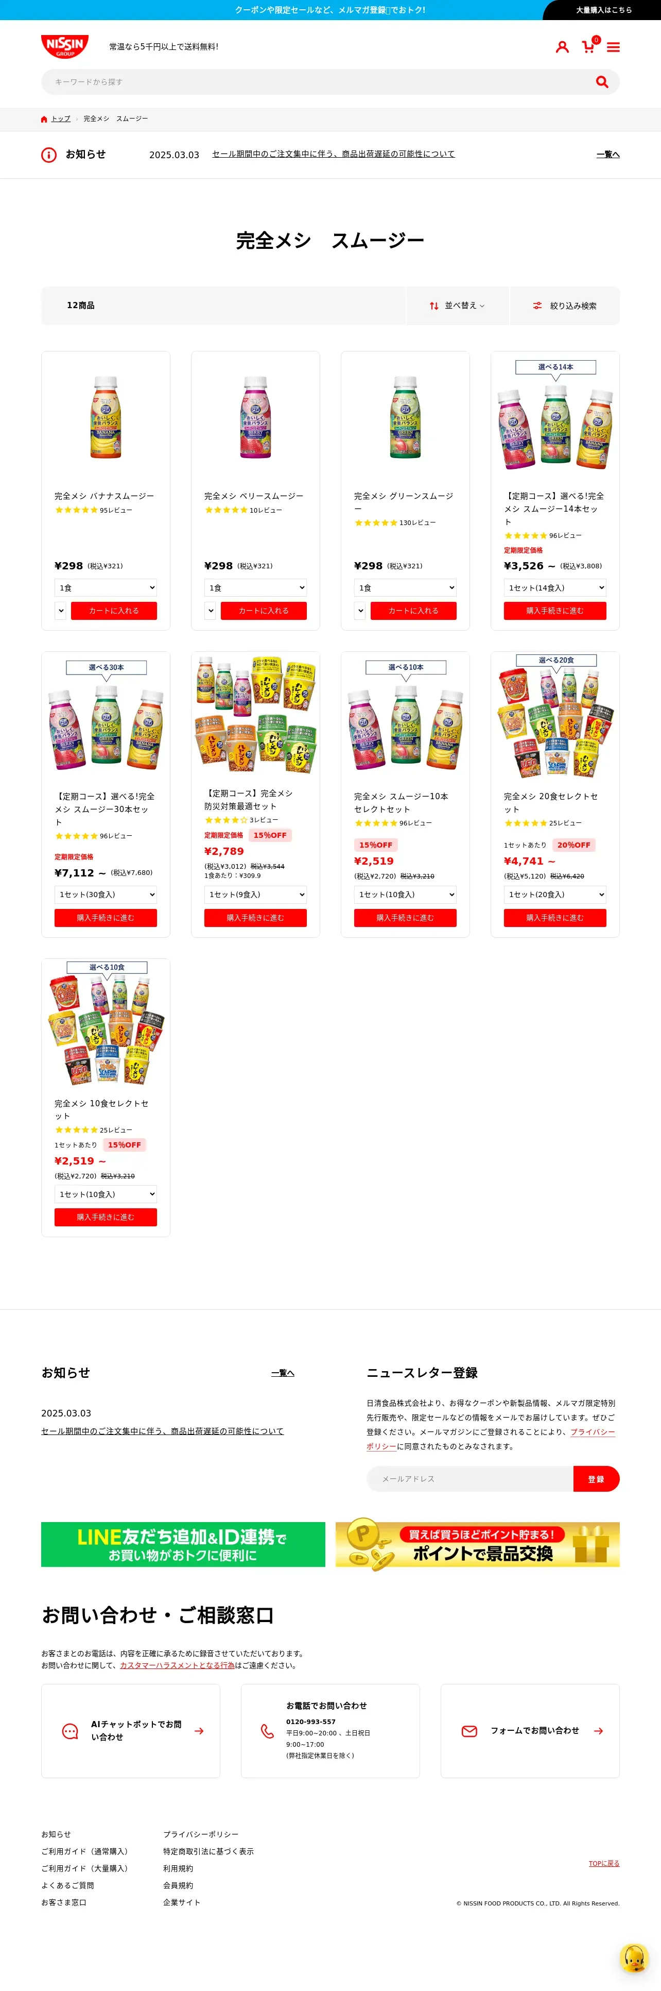The image size is (661, 1991).
Task: Click the メールアドレス input field
Action: tap(471, 1479)
